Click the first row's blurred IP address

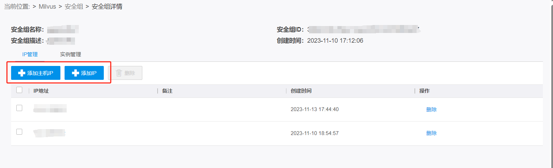point(50,109)
